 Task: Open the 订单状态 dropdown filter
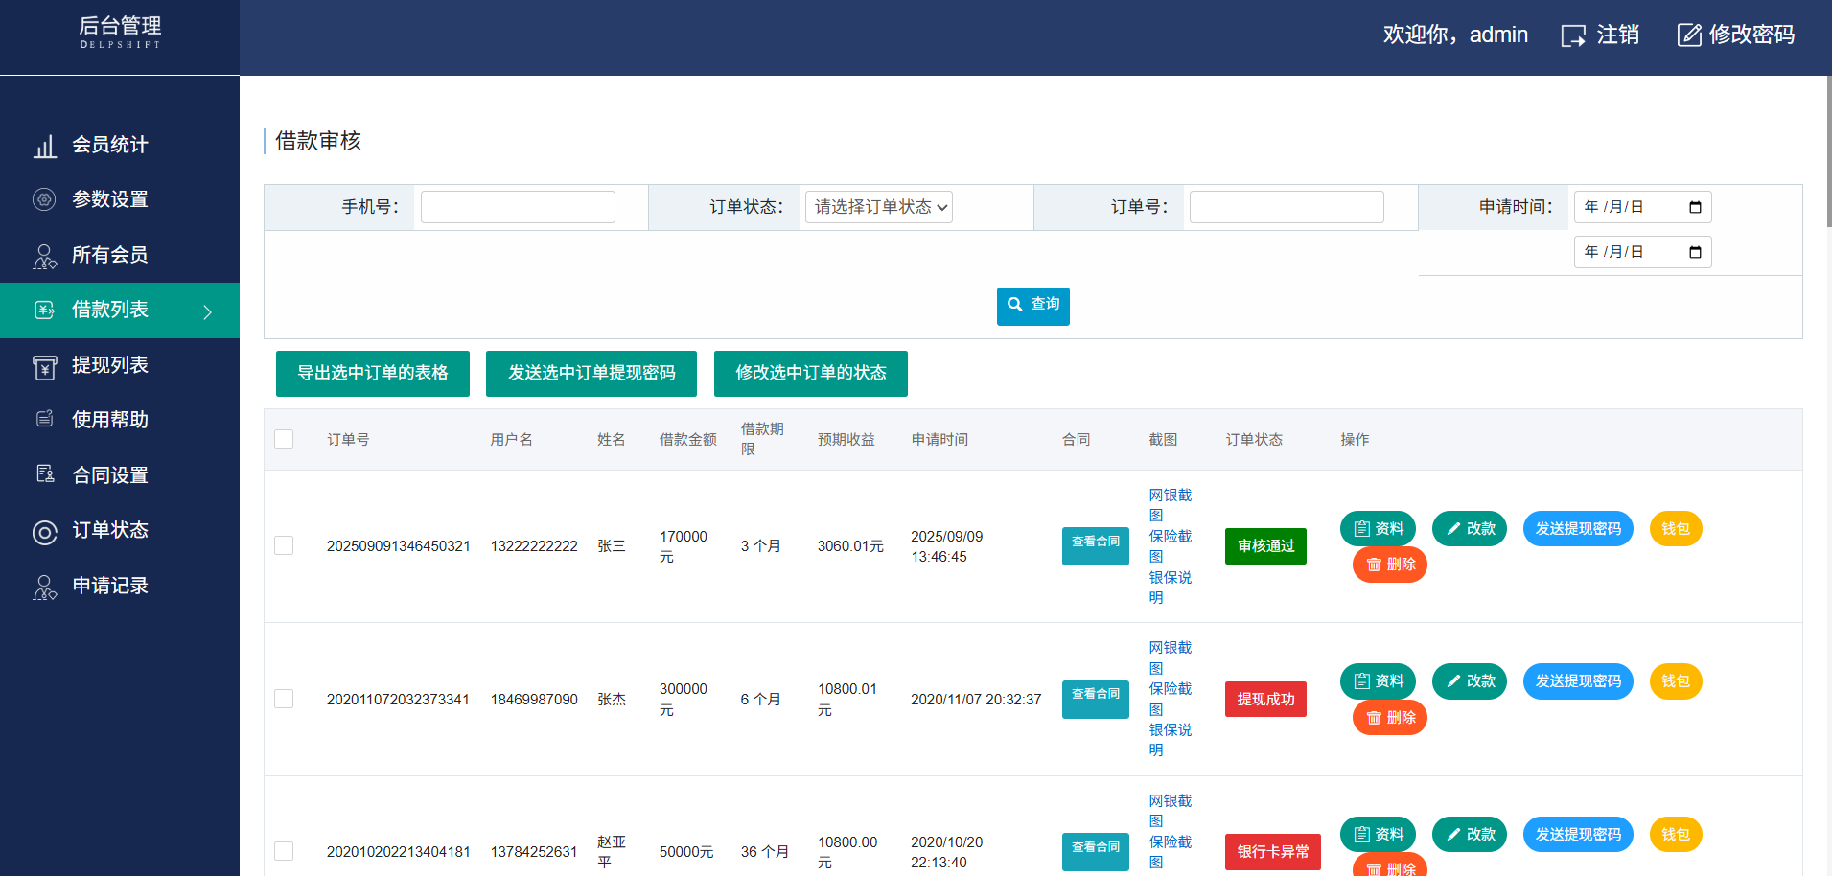tap(878, 207)
